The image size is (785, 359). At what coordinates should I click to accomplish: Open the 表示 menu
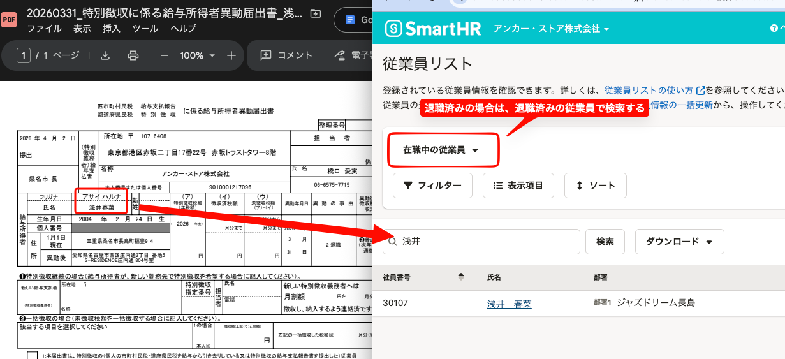pyautogui.click(x=82, y=29)
